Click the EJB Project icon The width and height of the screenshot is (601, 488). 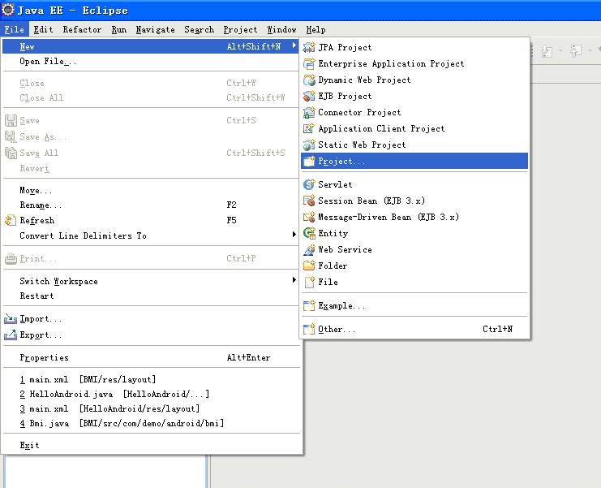point(309,96)
